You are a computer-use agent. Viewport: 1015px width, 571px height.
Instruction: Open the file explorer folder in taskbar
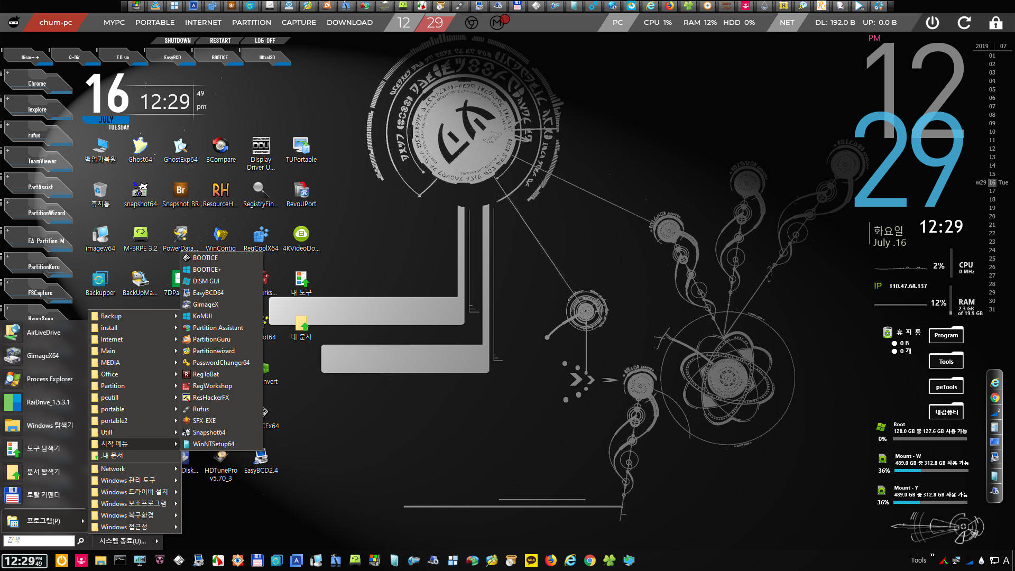click(x=100, y=560)
